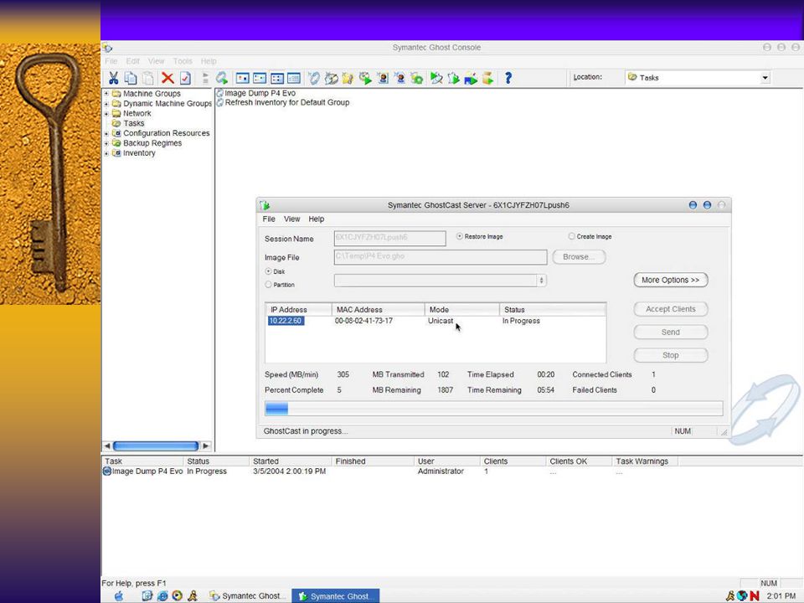Click the Browse button
The width and height of the screenshot is (804, 603).
(x=579, y=257)
